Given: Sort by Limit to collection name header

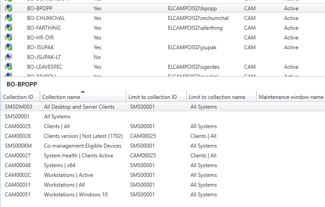Looking at the screenshot, I should 222,97.
